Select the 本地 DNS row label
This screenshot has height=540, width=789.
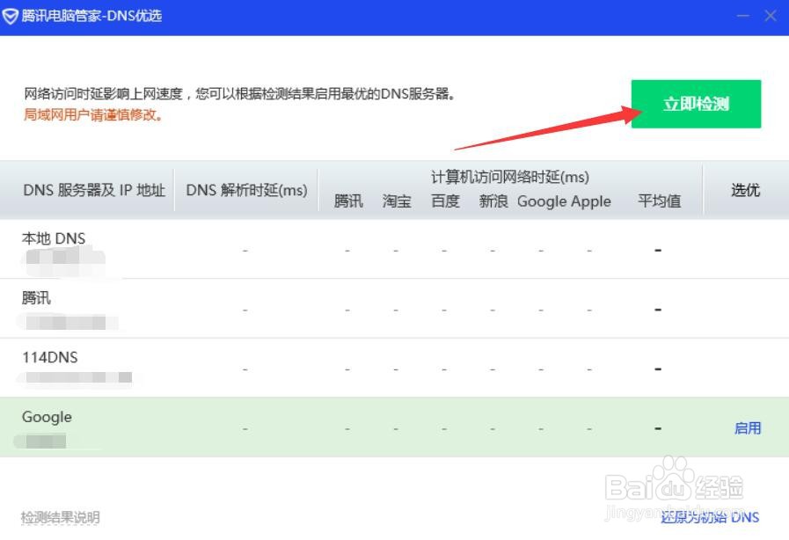tap(54, 238)
